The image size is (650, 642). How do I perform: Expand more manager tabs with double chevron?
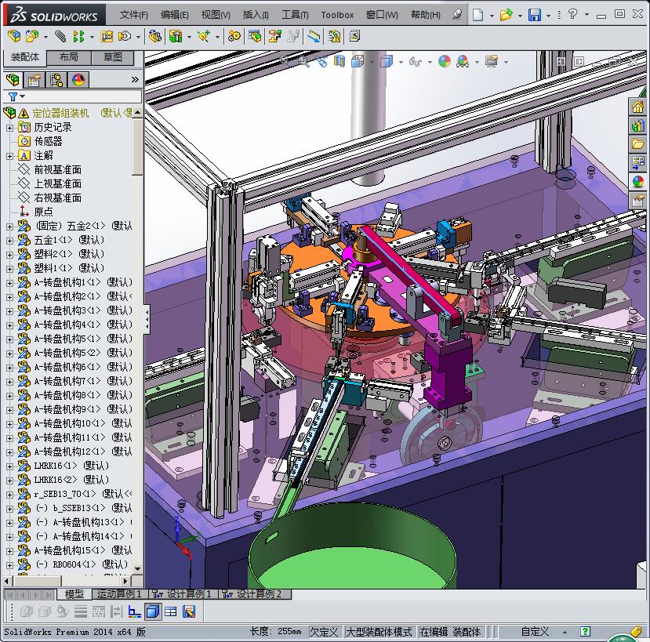135,80
